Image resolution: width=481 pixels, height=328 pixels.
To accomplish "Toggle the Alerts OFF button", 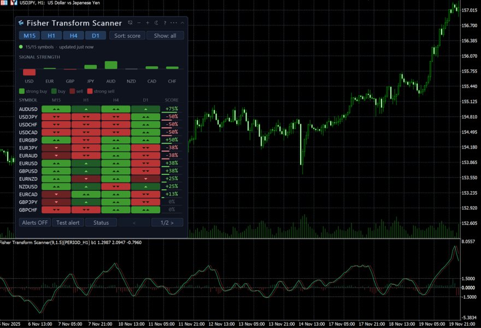I will 34,222.
